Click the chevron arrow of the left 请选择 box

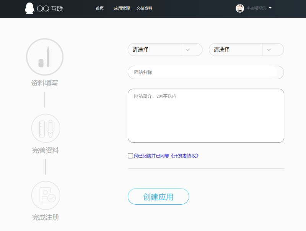tap(188, 50)
